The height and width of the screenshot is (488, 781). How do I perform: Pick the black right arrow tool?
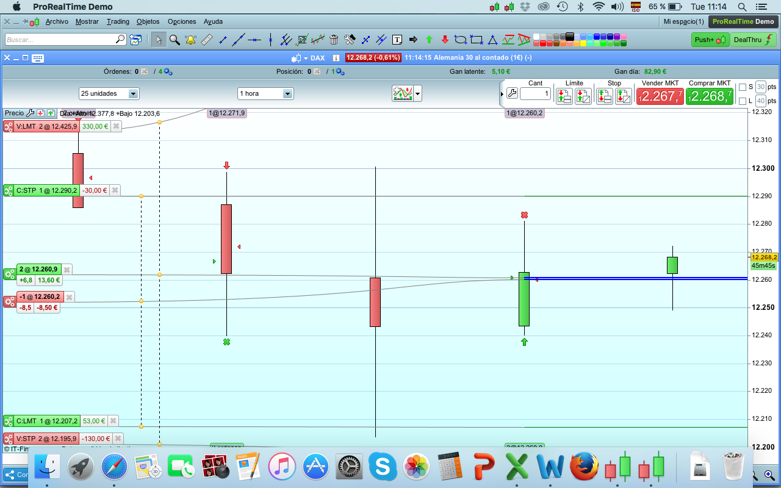pyautogui.click(x=413, y=40)
